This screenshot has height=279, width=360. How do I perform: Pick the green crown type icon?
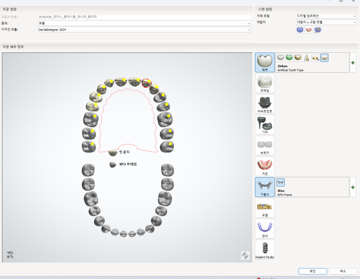[x=289, y=58]
